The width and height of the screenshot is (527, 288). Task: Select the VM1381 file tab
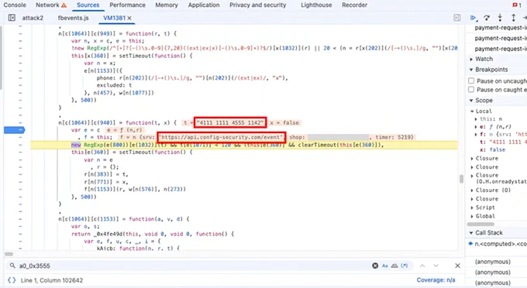pyautogui.click(x=114, y=18)
